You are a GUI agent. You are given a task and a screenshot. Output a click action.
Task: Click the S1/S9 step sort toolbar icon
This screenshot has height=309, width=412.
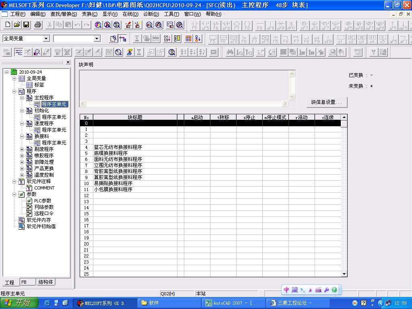pyautogui.click(x=167, y=39)
